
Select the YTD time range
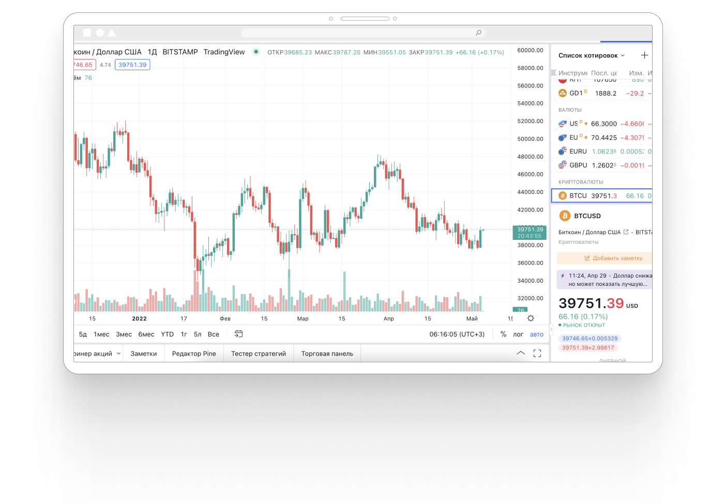tap(168, 334)
